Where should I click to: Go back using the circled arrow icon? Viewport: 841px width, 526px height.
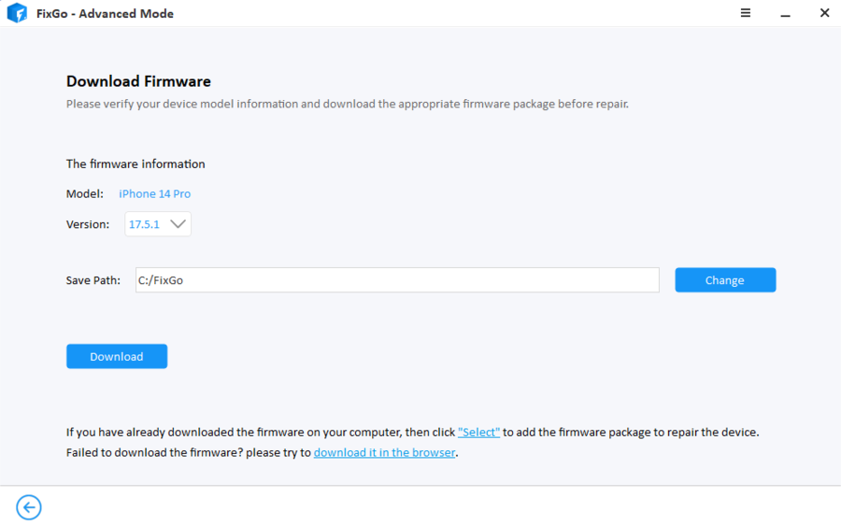pos(29,507)
